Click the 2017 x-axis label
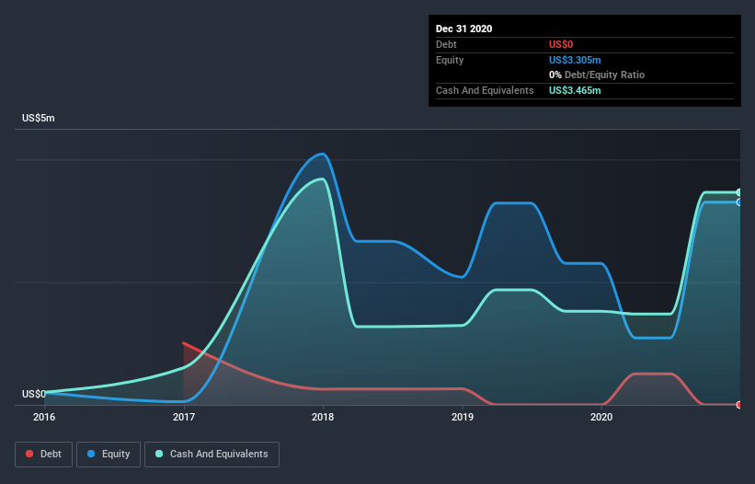Viewport: 755px width, 484px height. (184, 417)
